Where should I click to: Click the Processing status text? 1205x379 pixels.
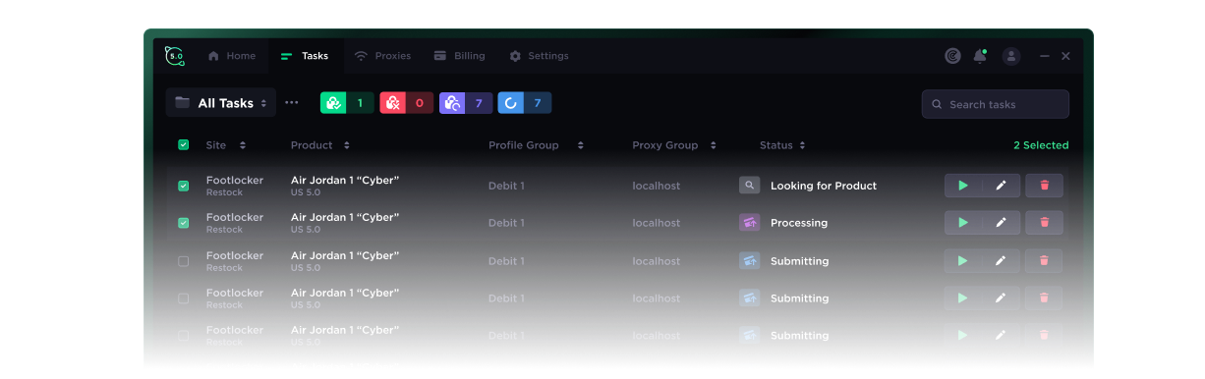pos(799,223)
